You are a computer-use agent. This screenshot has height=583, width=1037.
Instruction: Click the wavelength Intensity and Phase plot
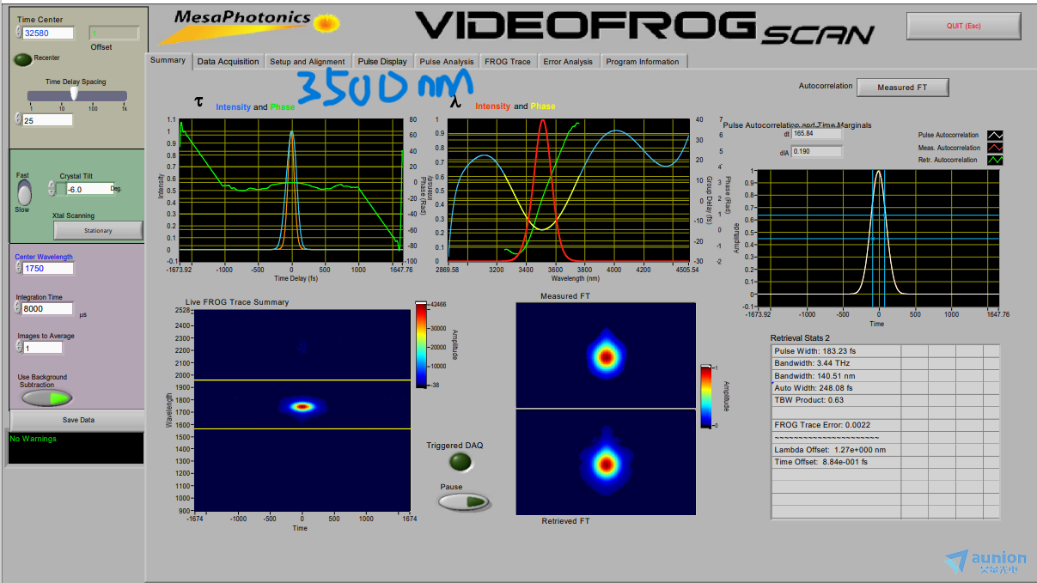click(569, 190)
